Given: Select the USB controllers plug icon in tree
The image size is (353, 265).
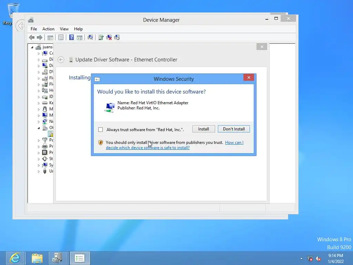Looking at the screenshot, I should 45,171.
